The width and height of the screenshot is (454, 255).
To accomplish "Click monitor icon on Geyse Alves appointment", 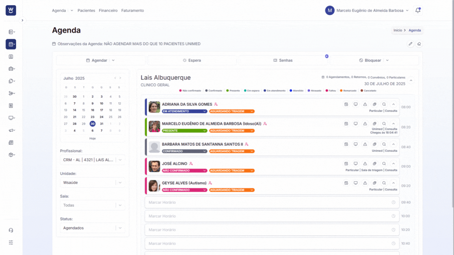I will coord(355,183).
